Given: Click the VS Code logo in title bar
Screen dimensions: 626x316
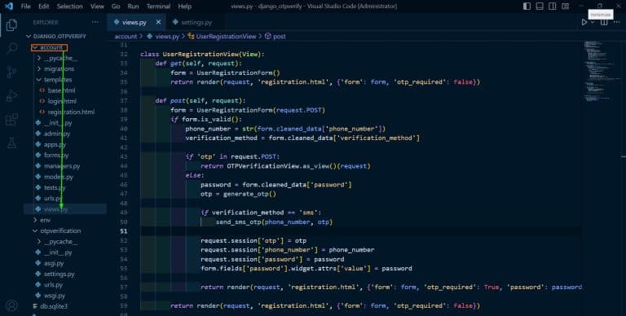Looking at the screenshot, I should 9,6.
